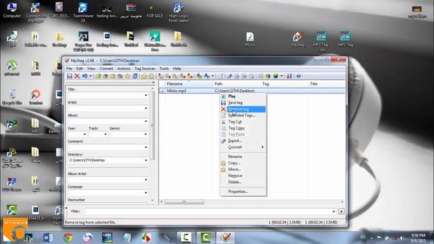Choose Delete... in the context menu

243,182
